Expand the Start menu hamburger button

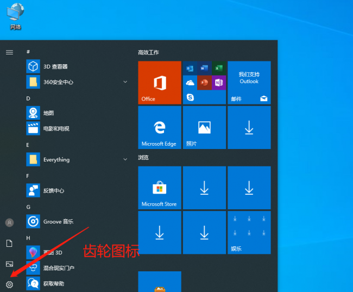[9, 53]
